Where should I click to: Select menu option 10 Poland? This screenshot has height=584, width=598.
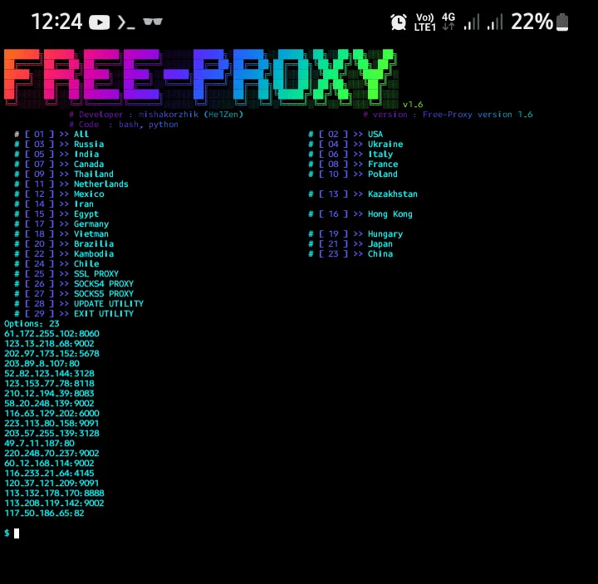click(353, 174)
